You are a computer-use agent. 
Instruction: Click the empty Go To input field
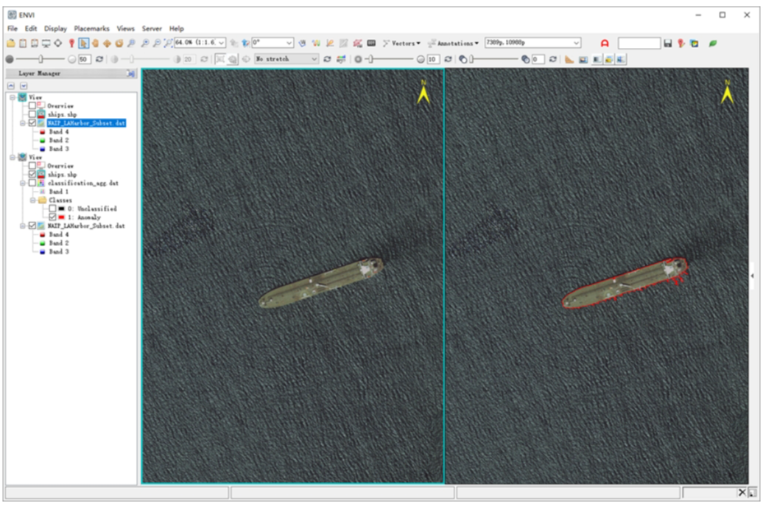point(639,43)
